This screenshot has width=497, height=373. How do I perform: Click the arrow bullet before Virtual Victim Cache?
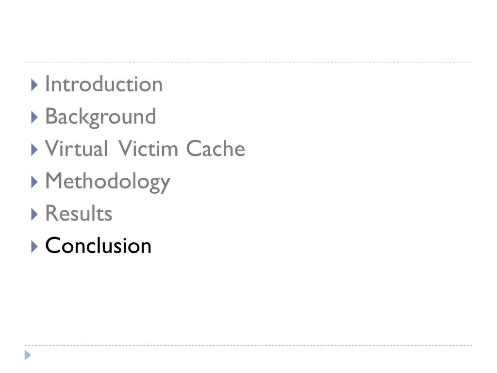pyautogui.click(x=34, y=150)
